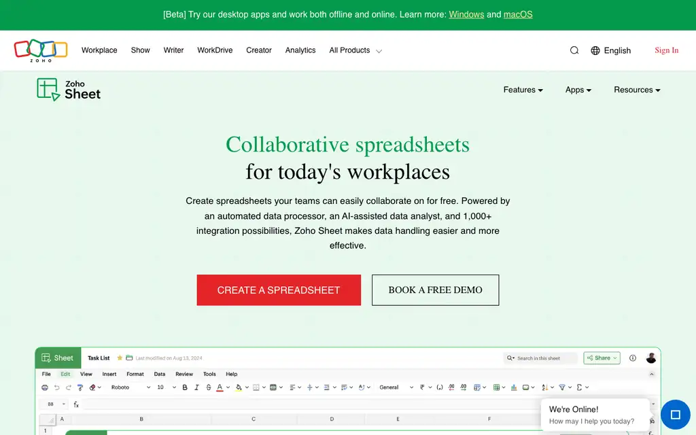Click the insert image icon

pyautogui.click(x=525, y=387)
